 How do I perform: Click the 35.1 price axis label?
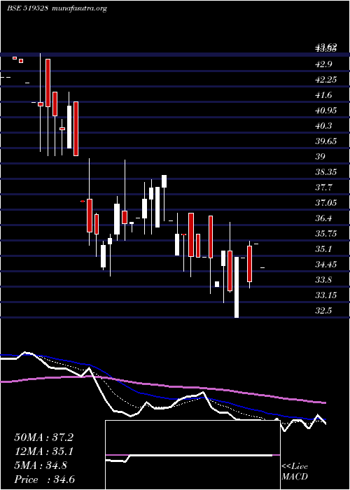[324, 249]
